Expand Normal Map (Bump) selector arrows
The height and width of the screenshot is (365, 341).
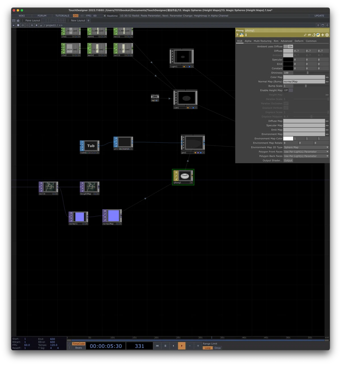pos(327,82)
